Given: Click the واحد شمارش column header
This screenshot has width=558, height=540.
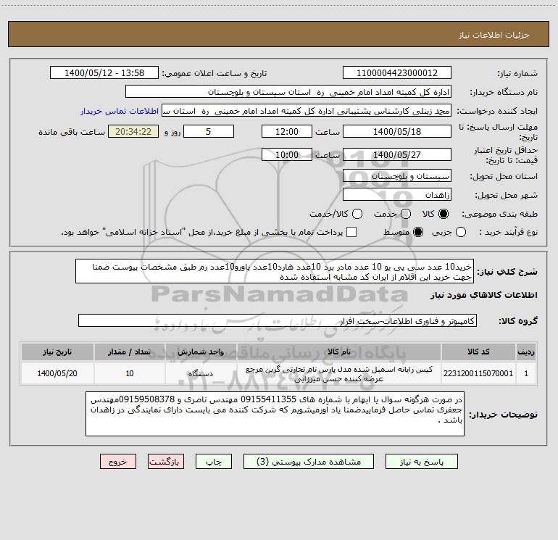Looking at the screenshot, I should pyautogui.click(x=201, y=352).
